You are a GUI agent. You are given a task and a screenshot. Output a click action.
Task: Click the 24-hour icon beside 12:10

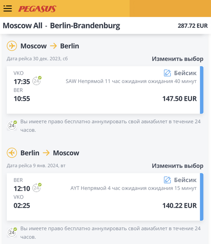(37, 188)
